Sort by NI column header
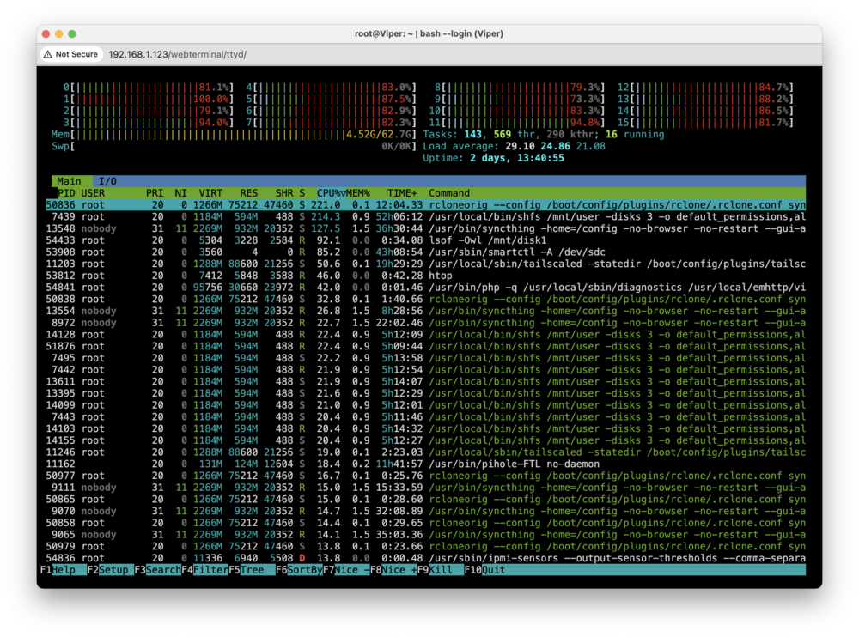 pyautogui.click(x=180, y=193)
